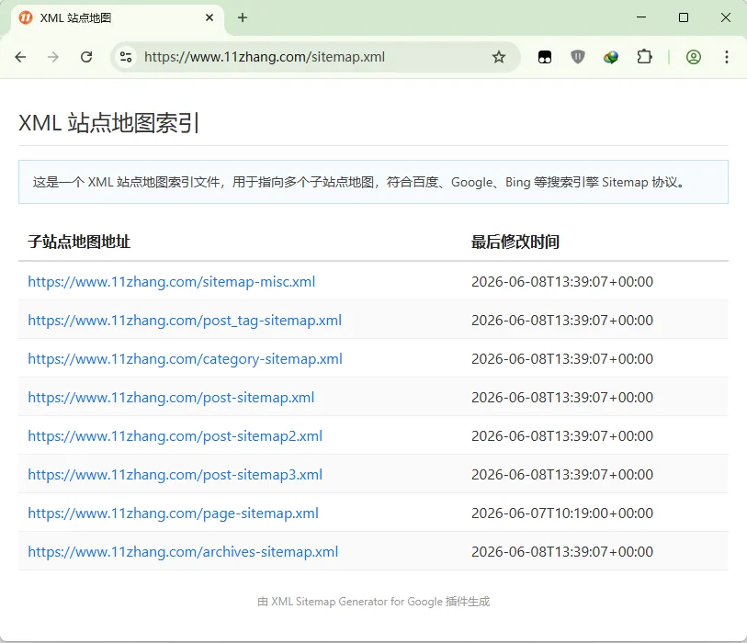This screenshot has width=747, height=643.
Task: Click the category-sitemap.xml row modified timestamp
Action: 562,358
